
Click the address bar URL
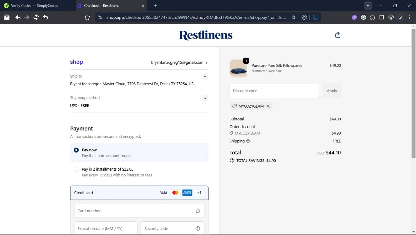pos(196,17)
